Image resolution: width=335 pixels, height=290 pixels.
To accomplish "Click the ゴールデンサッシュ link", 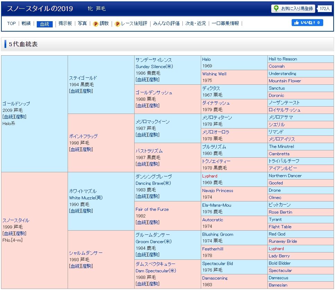I will [x=154, y=92].
